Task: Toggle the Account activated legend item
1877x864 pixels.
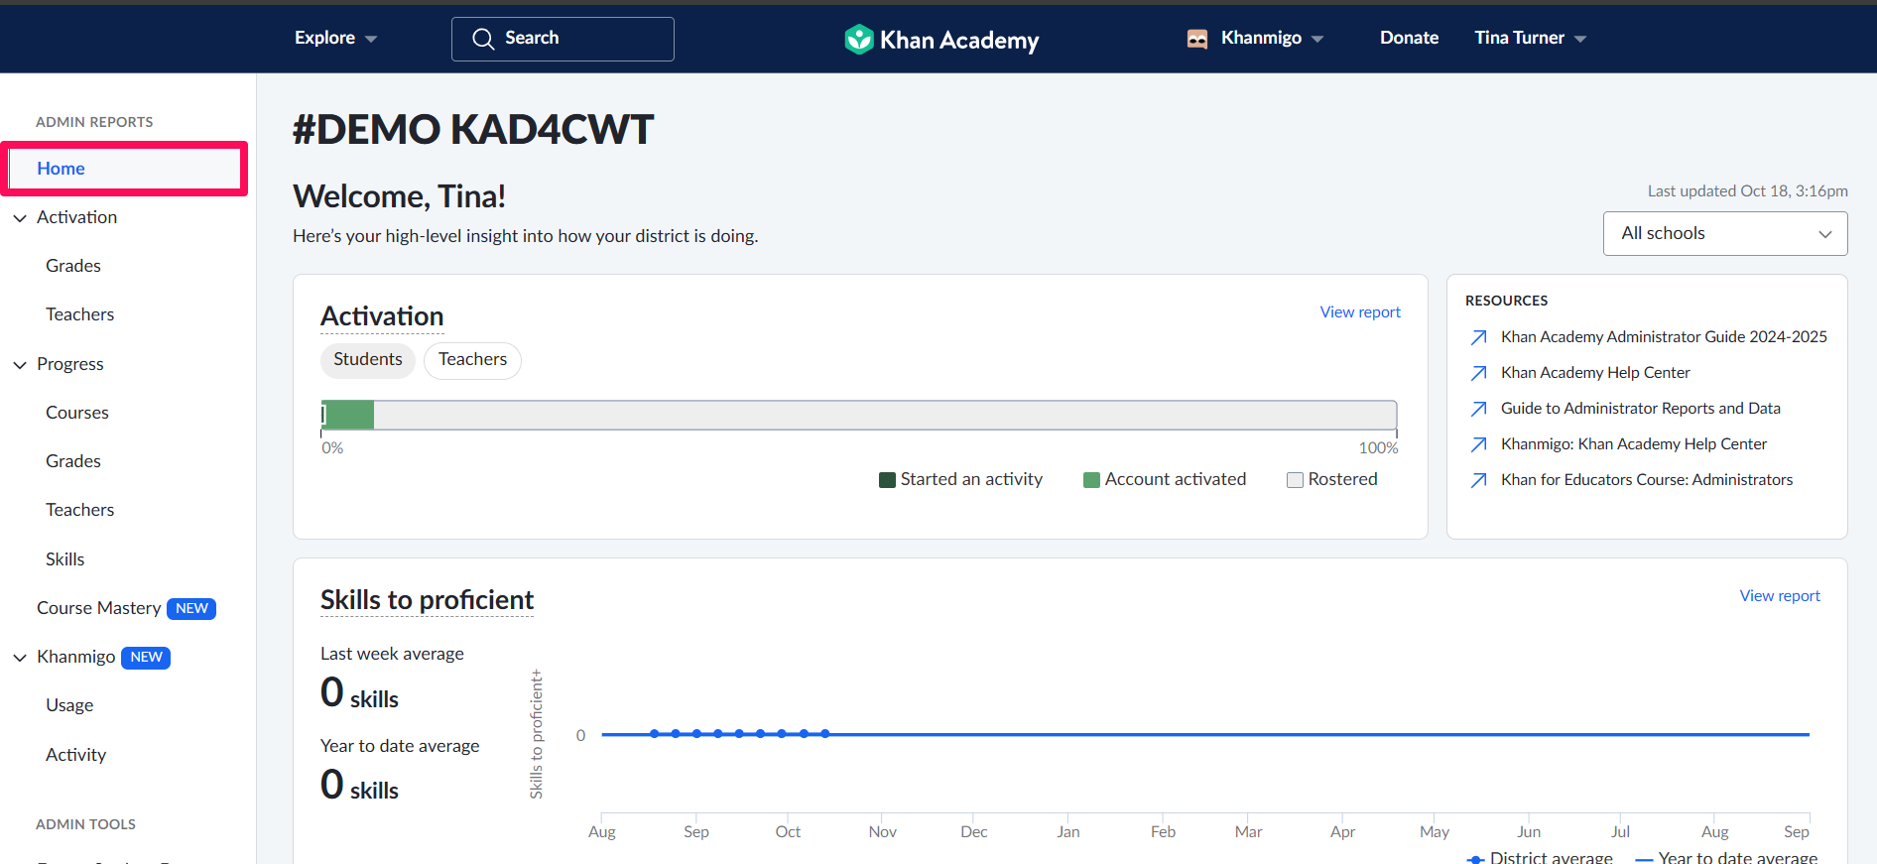Action: 1165,479
